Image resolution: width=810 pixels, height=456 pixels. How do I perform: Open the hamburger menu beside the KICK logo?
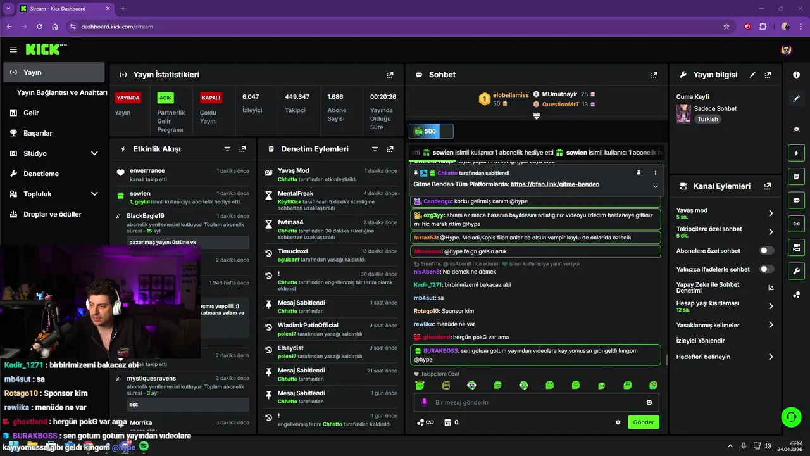click(13, 49)
